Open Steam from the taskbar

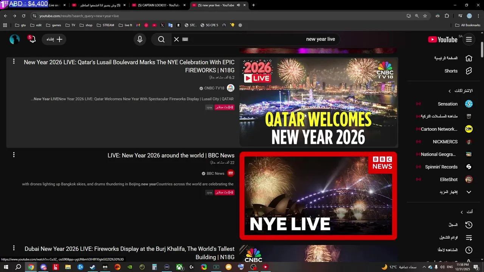pos(93,267)
